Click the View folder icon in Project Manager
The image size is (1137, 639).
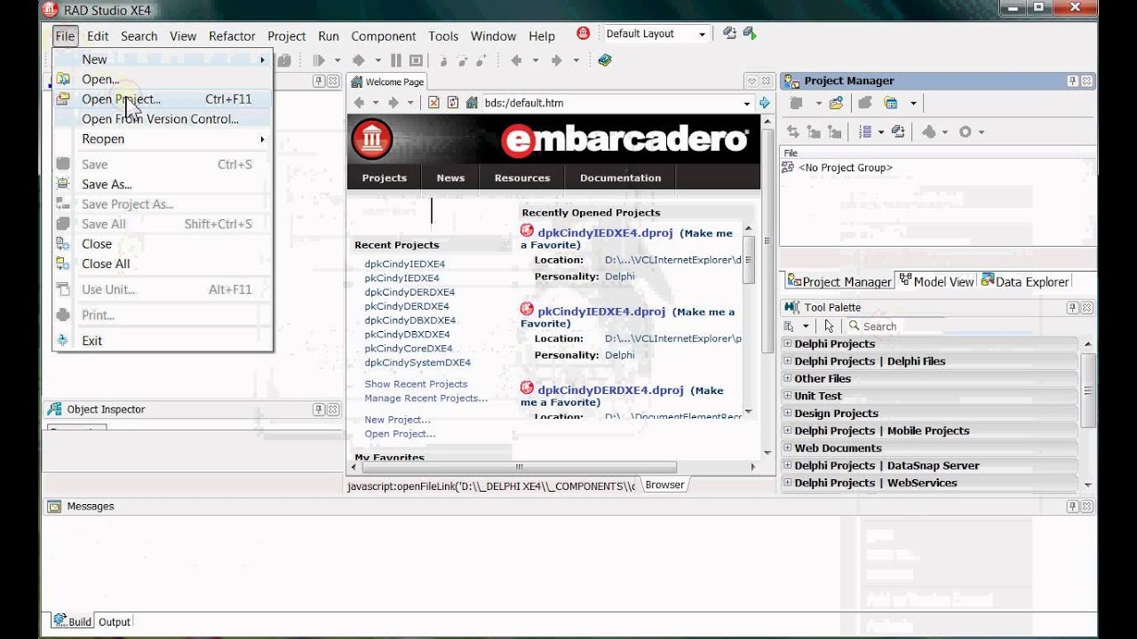[x=890, y=103]
